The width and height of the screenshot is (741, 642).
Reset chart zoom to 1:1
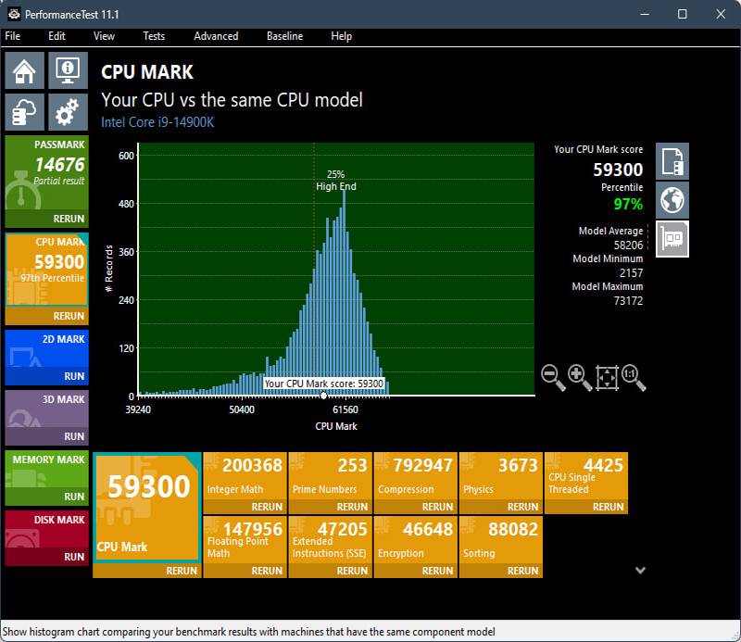tap(634, 377)
